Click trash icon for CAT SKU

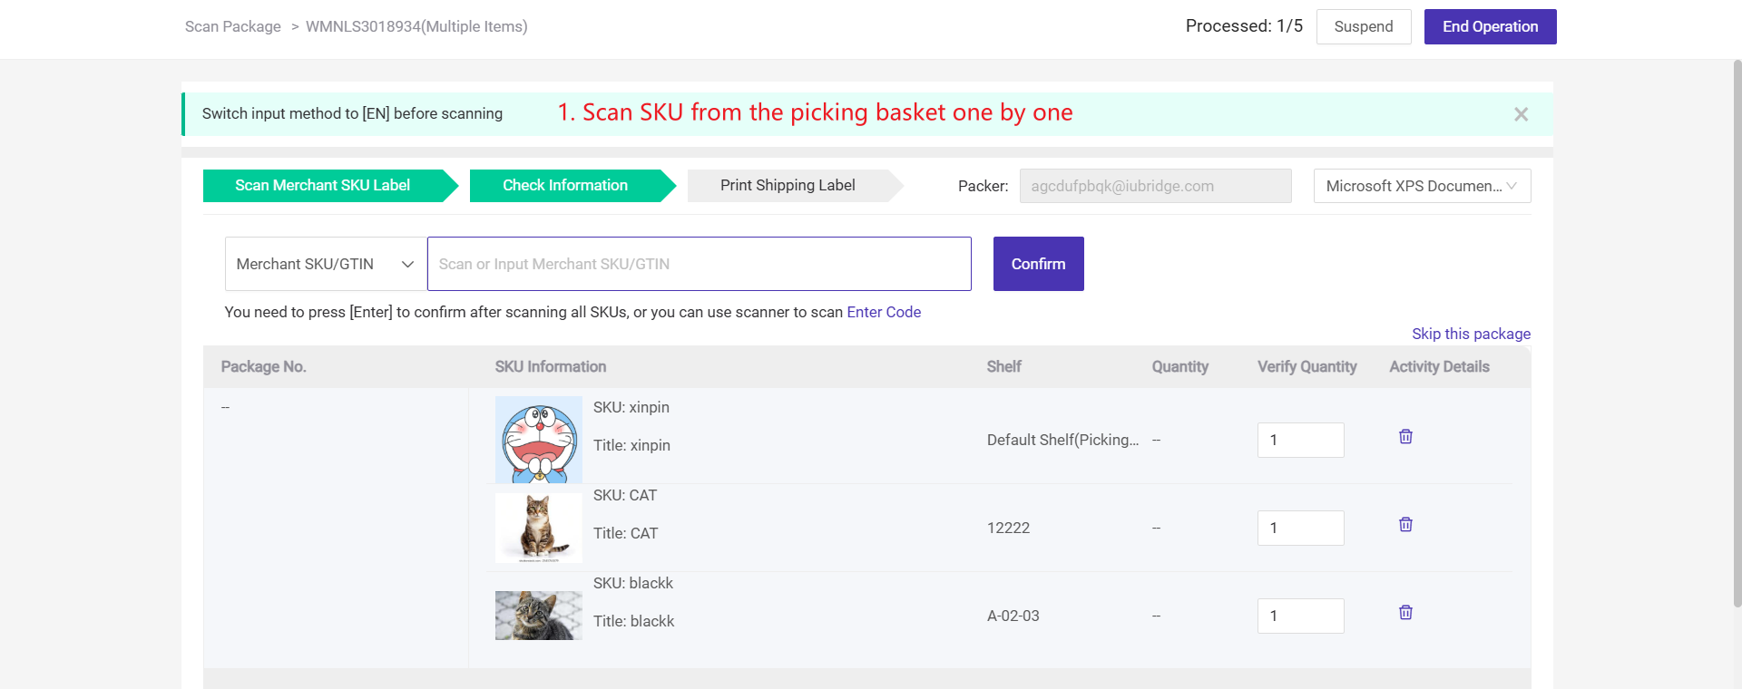[x=1405, y=525]
